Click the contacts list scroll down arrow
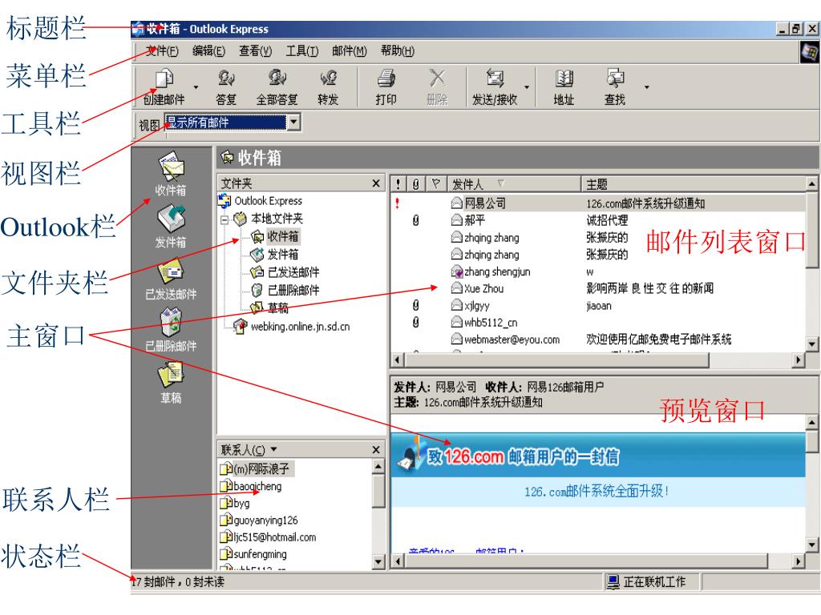Screen dimensions: 821x615 [x=379, y=562]
